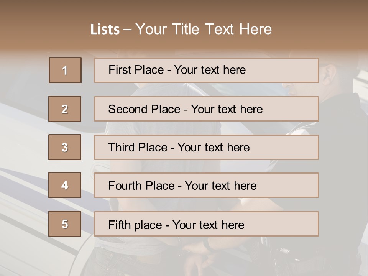Click the words 'Fifth place' in the bar
368x276 pixels.
point(135,225)
